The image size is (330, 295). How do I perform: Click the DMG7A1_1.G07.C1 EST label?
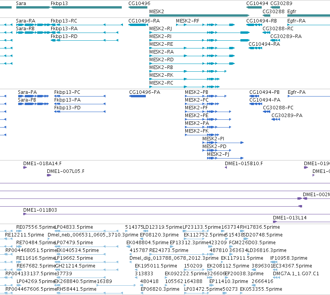(296, 274)
